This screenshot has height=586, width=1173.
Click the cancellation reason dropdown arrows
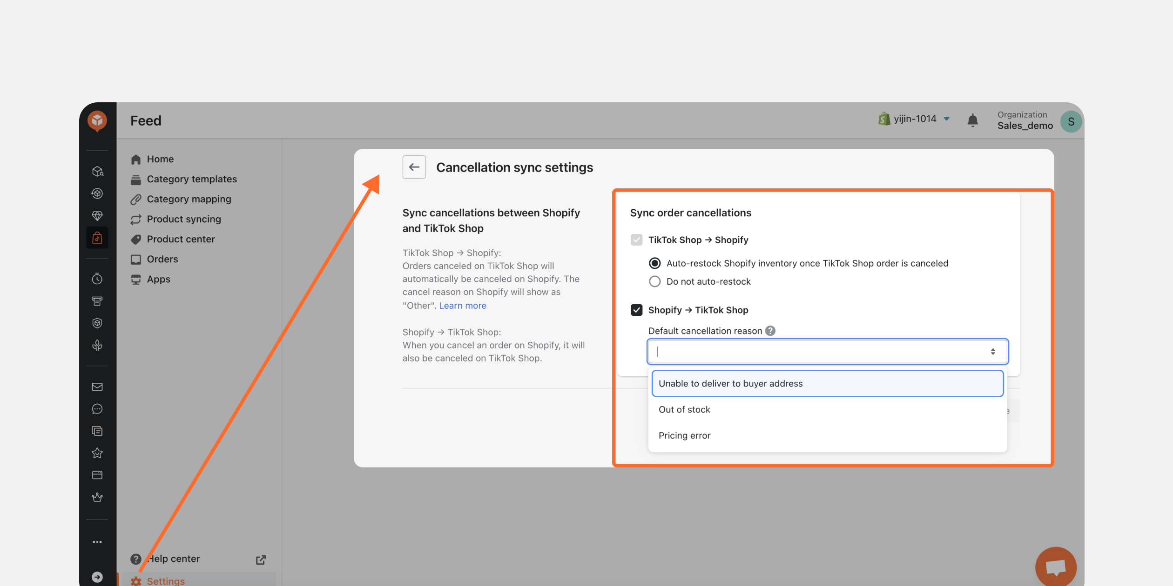[x=993, y=352]
